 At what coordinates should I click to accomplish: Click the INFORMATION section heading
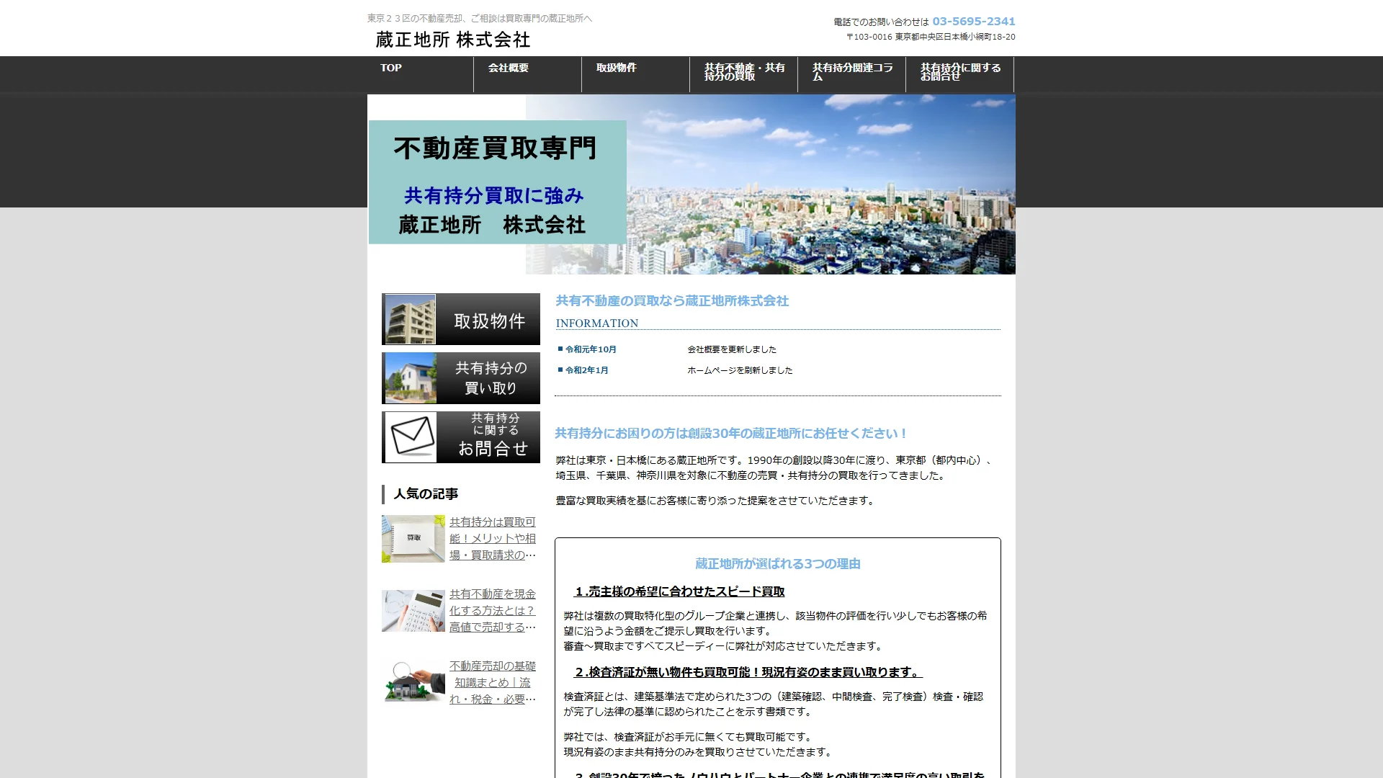tap(597, 323)
